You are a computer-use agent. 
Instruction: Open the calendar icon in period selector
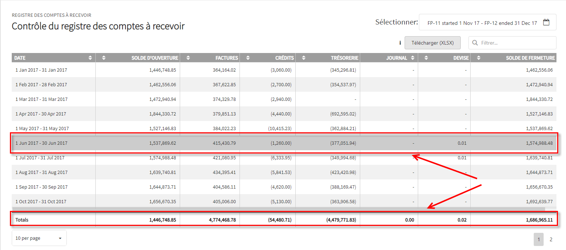(546, 22)
